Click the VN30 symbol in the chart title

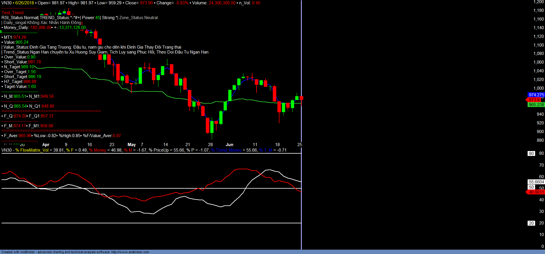coord(6,3)
